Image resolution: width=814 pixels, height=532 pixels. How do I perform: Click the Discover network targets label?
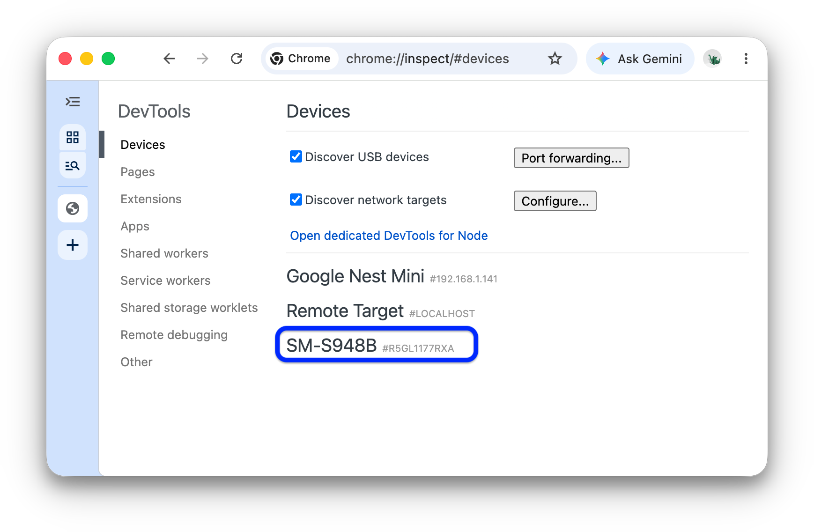coord(376,200)
